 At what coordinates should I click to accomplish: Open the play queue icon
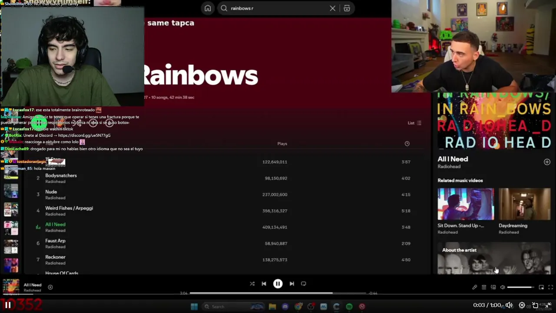point(484,287)
